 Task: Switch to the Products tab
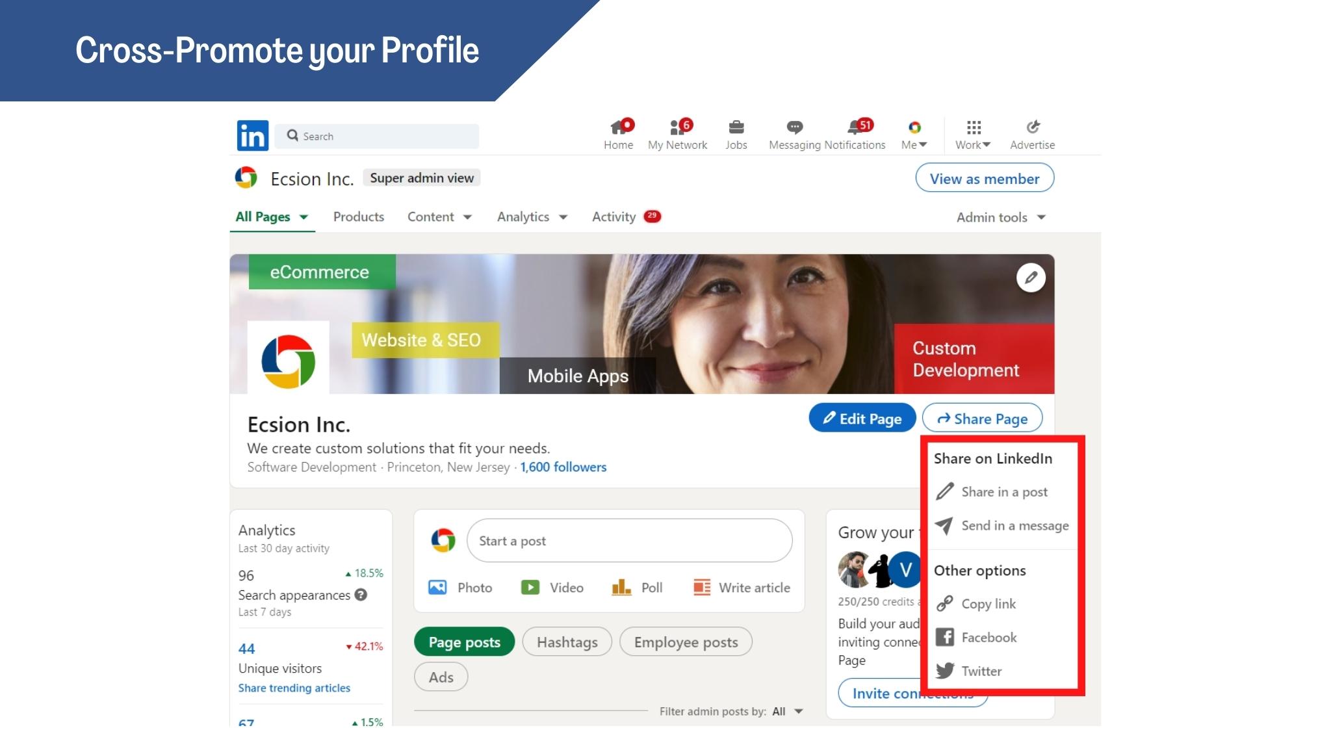click(x=358, y=217)
